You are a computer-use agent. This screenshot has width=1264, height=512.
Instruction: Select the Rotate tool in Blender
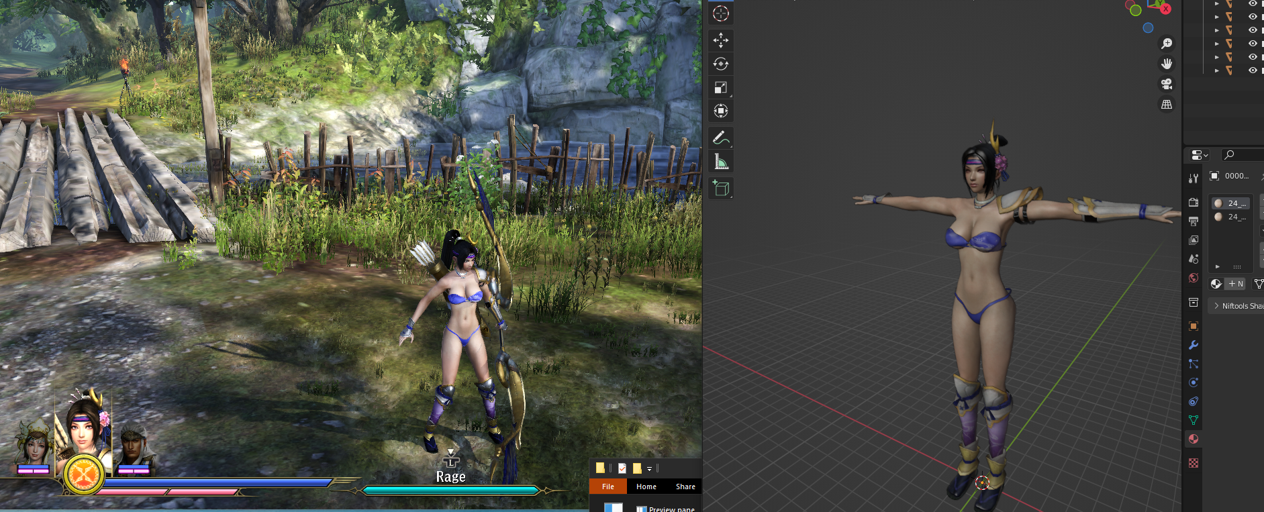point(721,64)
